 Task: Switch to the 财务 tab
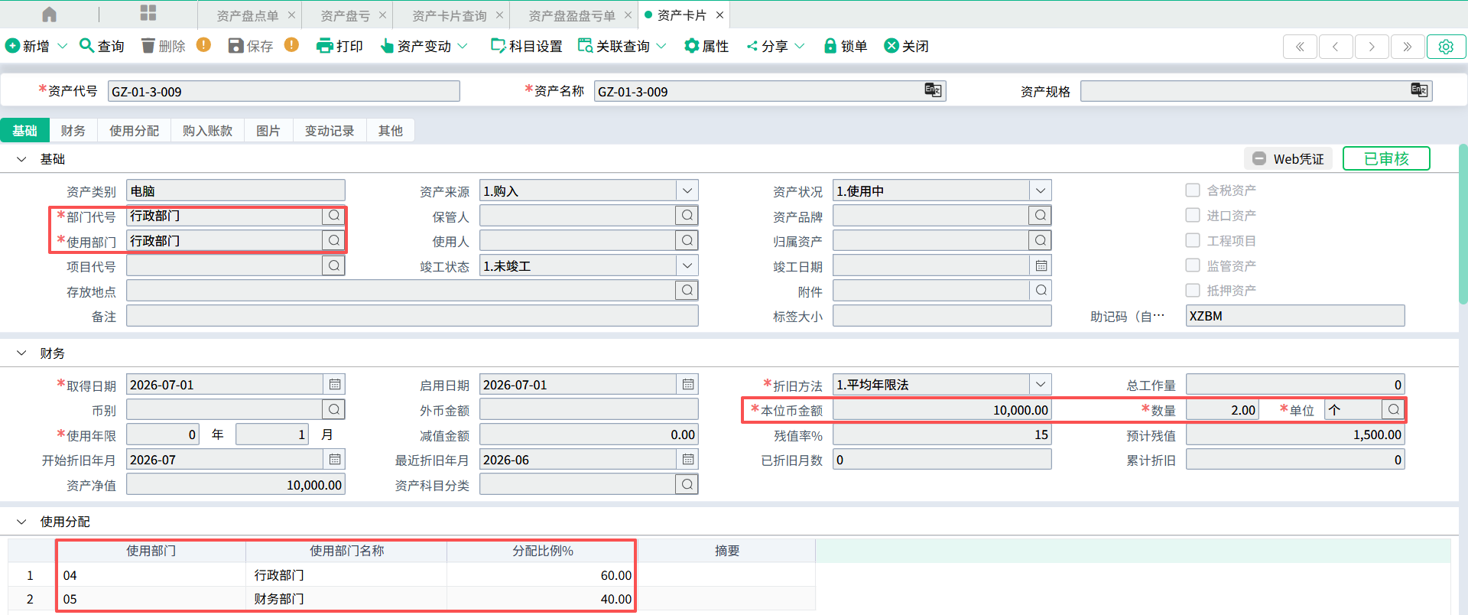click(73, 131)
